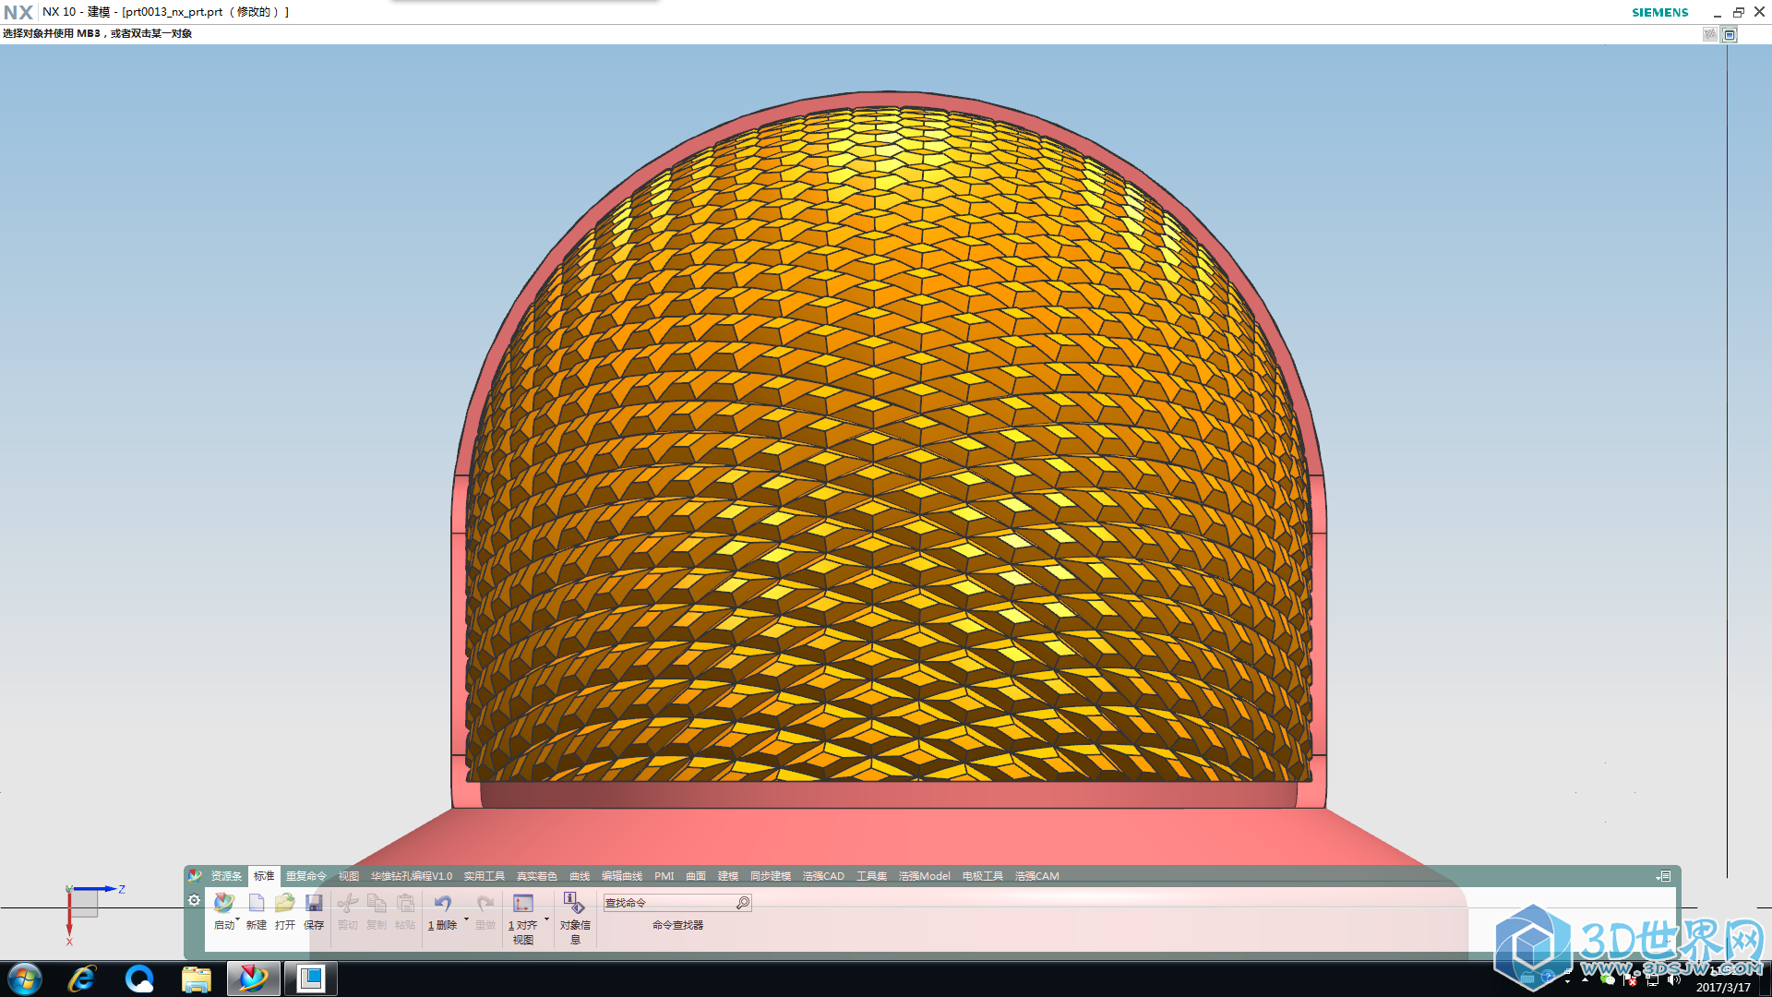Viewport: 1772px width, 997px height.
Task: Expand the 对齐视图 dropdown arrow
Action: [x=546, y=919]
